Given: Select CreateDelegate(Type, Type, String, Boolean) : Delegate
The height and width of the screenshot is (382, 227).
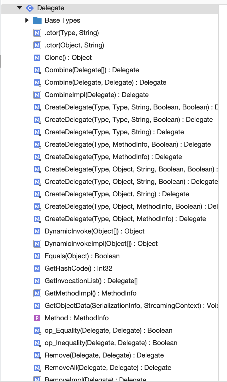Looking at the screenshot, I should (x=129, y=120).
